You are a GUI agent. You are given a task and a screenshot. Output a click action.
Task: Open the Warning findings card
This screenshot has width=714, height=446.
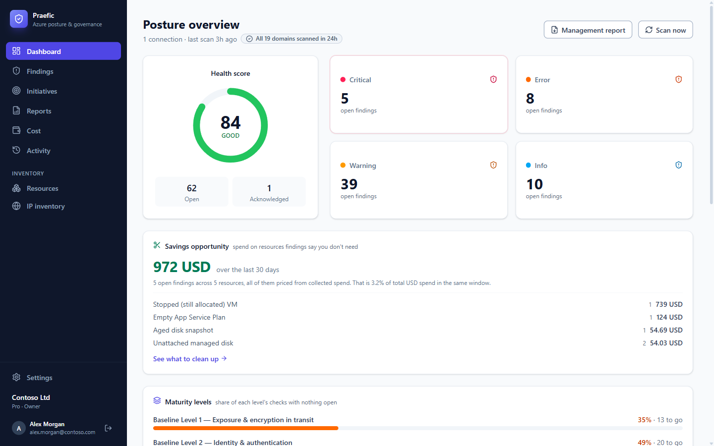[419, 180]
